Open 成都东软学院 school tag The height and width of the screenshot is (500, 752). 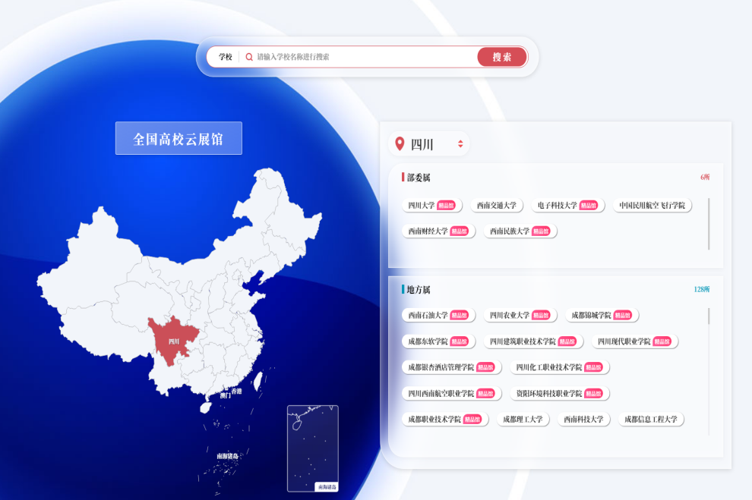tap(438, 341)
